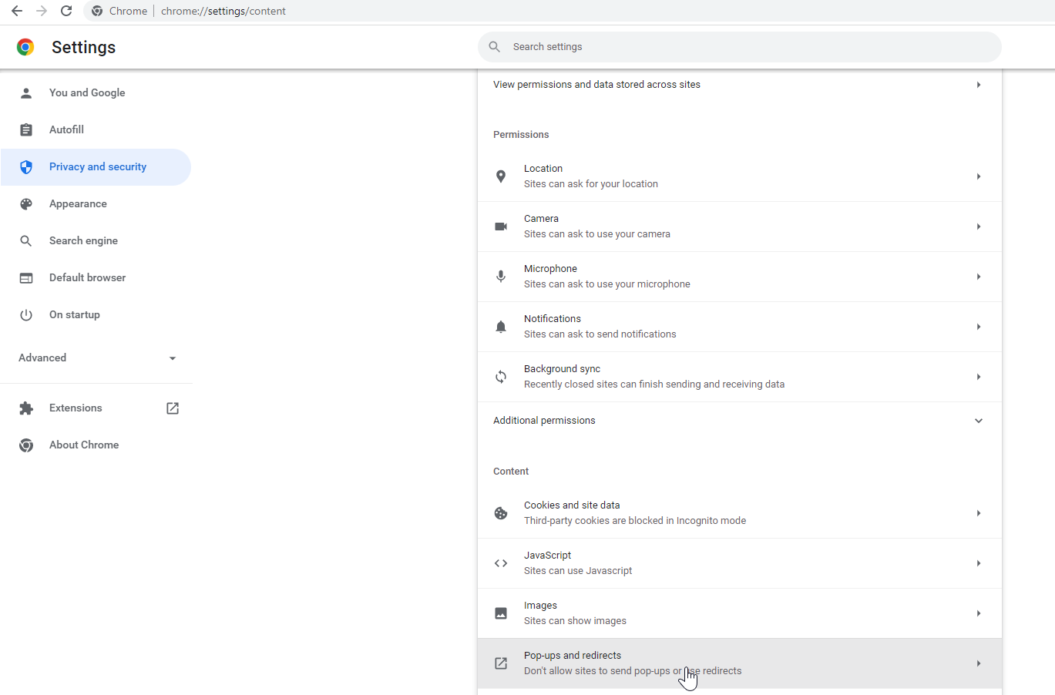Open Extensions in a new tab
The image size is (1055, 695).
point(172,408)
